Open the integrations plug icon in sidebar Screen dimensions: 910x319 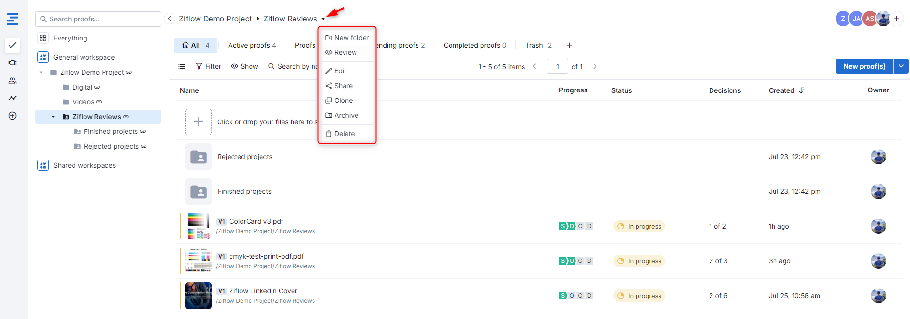(12, 63)
